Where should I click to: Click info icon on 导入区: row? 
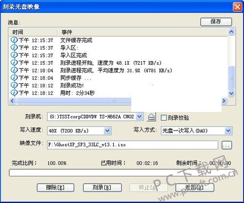[x=14, y=48]
